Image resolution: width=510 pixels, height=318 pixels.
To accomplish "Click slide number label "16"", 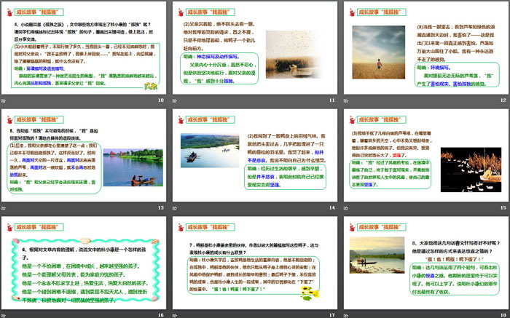I will tap(161, 315).
